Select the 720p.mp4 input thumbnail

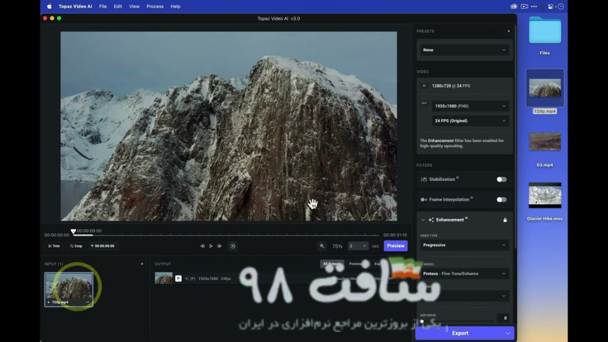tap(69, 289)
